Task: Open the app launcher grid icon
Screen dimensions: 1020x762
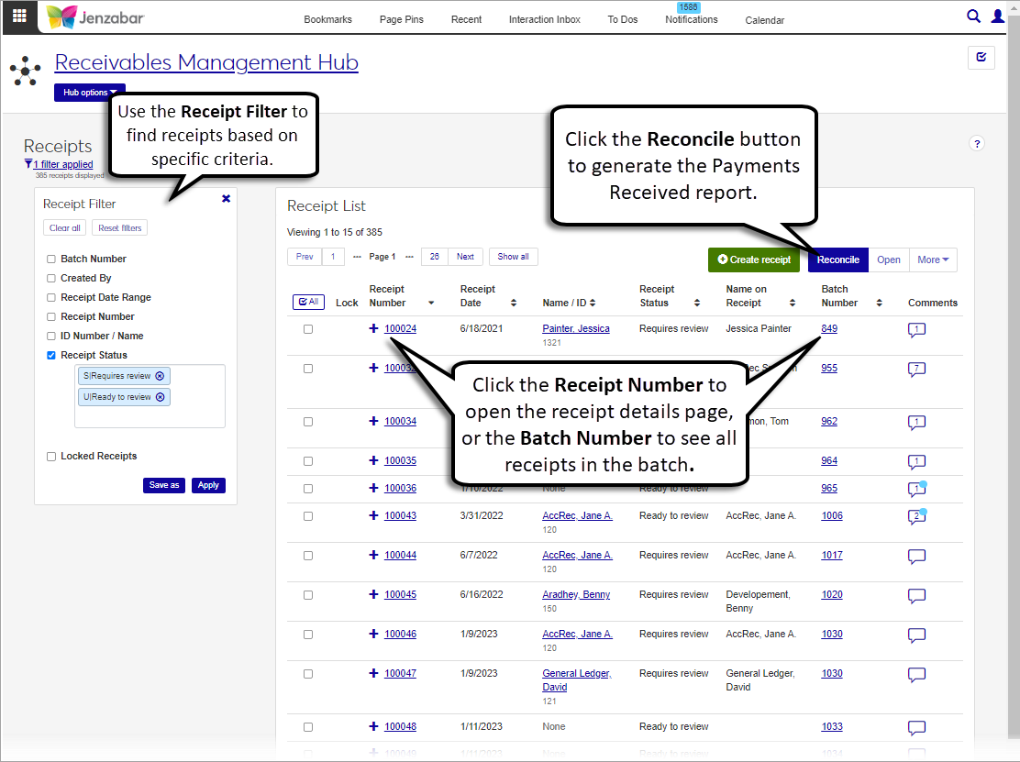Action: [19, 16]
